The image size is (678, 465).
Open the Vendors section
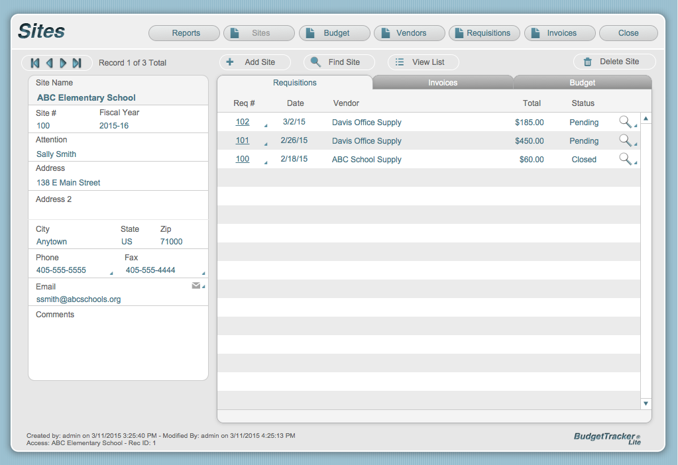click(x=410, y=33)
